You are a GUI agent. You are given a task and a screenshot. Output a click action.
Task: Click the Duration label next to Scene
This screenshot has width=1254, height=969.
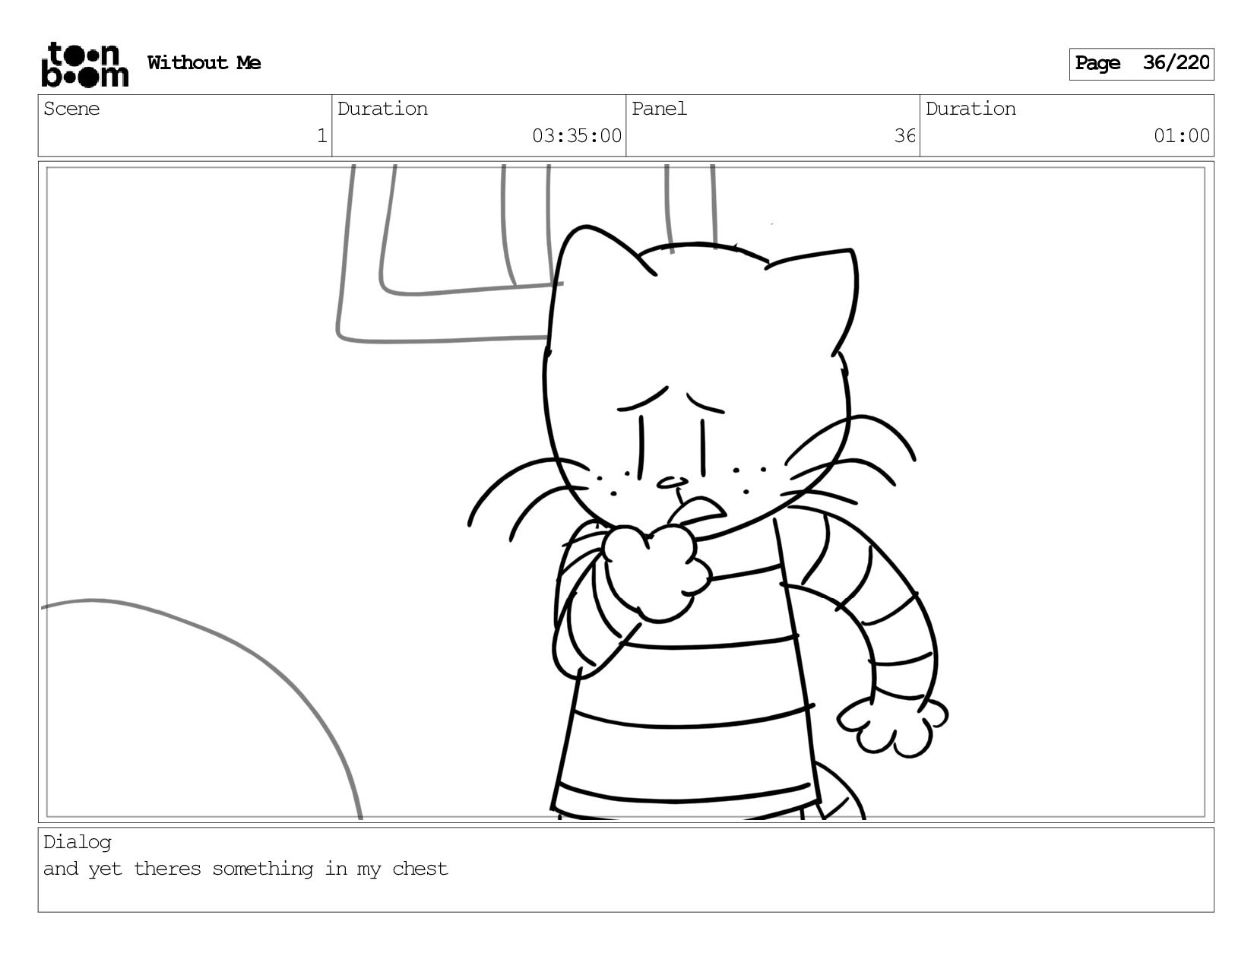click(382, 109)
